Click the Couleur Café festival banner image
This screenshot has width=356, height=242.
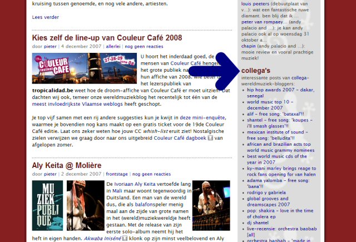pyautogui.click(x=85, y=68)
